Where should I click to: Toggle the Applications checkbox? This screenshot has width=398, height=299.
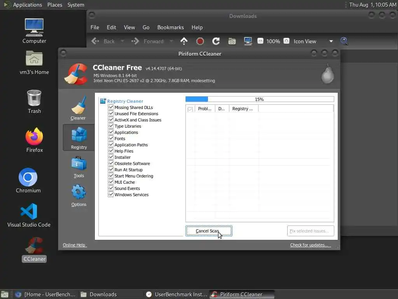click(111, 132)
